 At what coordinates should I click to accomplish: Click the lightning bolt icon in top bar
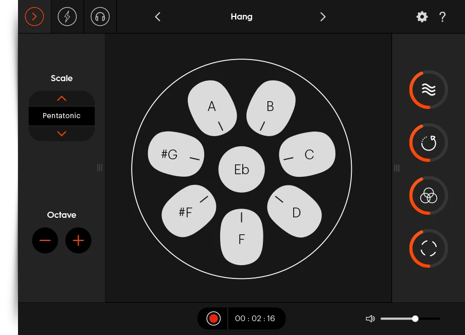pyautogui.click(x=67, y=17)
